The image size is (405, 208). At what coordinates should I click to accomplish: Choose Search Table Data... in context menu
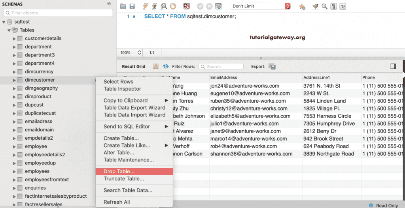pyautogui.click(x=134, y=190)
